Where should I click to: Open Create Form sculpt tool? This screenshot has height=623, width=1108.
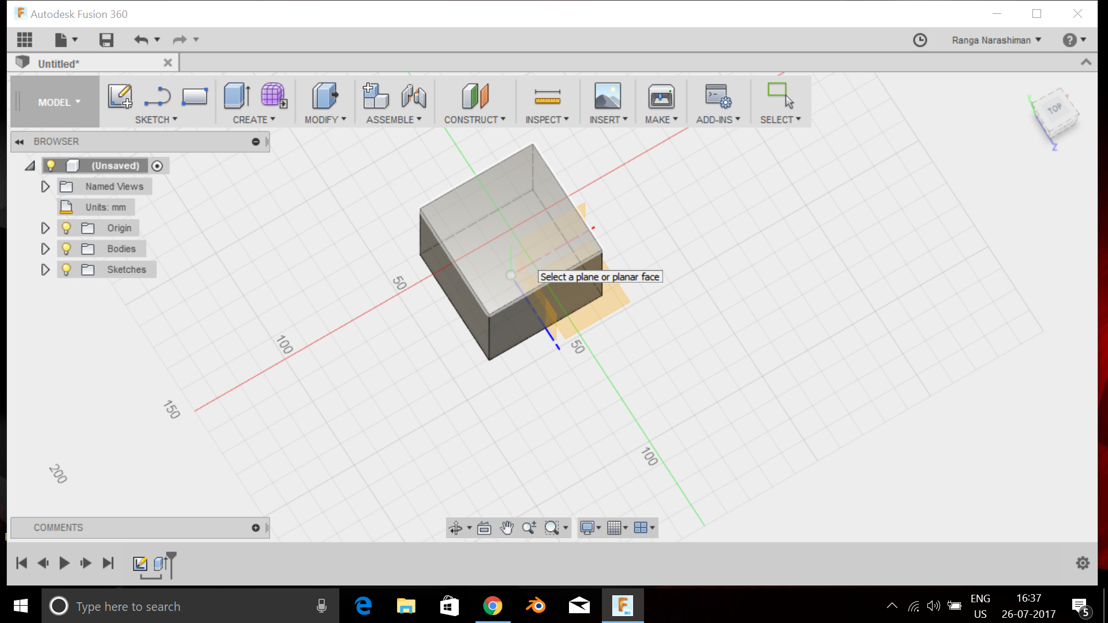[x=274, y=95]
